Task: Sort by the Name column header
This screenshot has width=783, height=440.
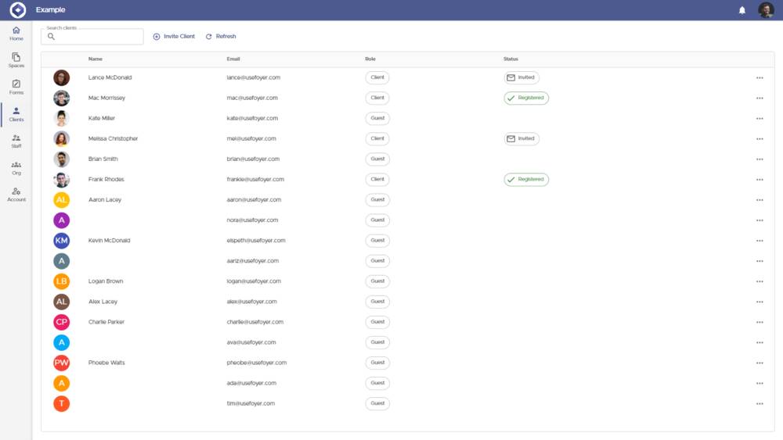Action: point(96,59)
